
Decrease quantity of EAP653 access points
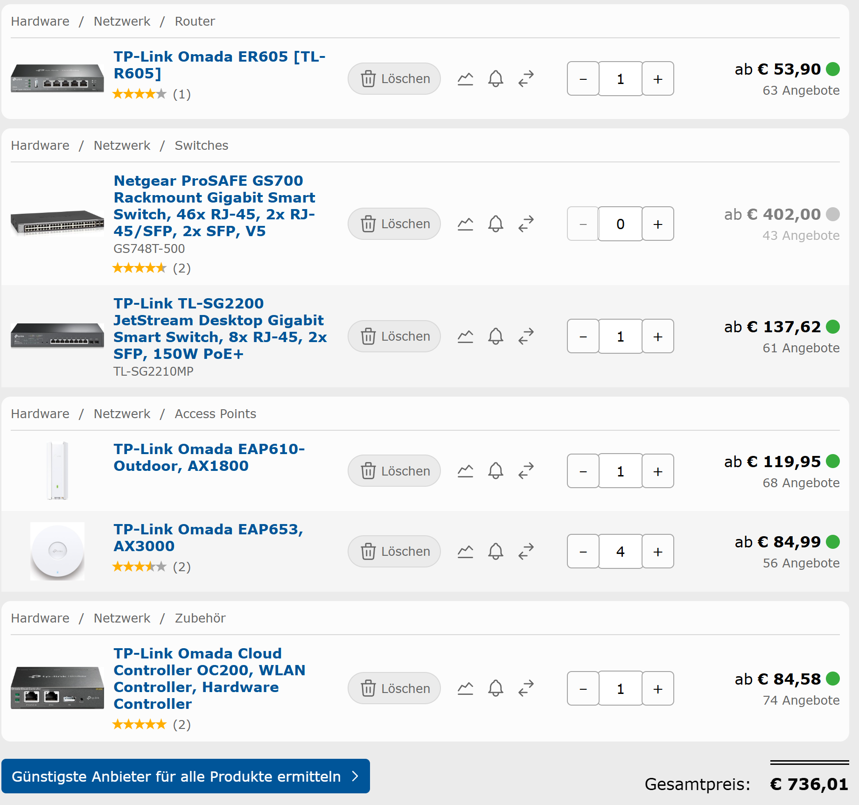point(583,552)
